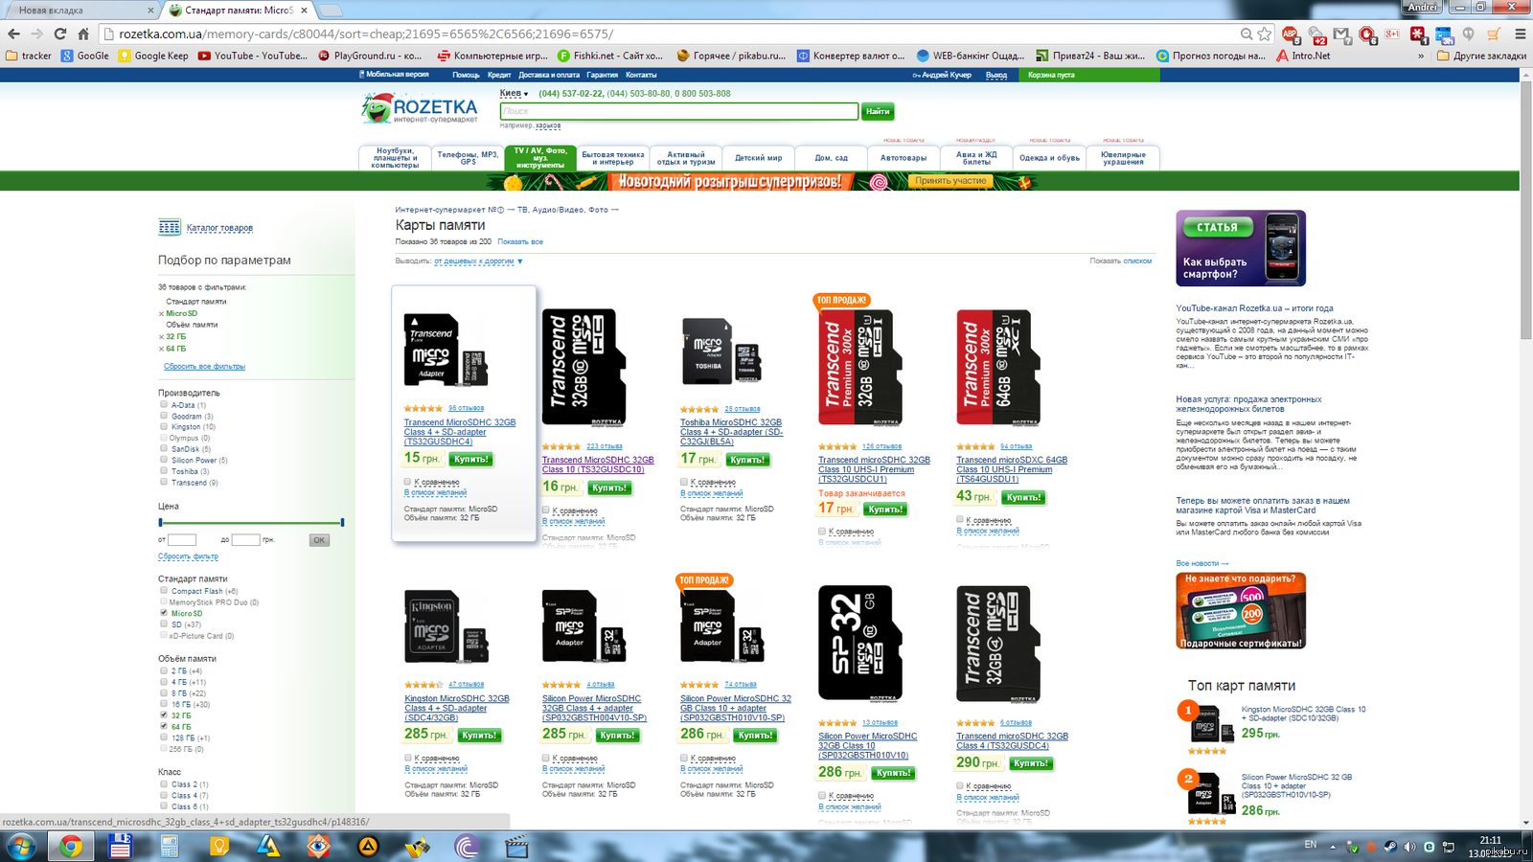Check the A-Data manufacturer checkbox
The width and height of the screenshot is (1533, 862).
[x=164, y=405]
